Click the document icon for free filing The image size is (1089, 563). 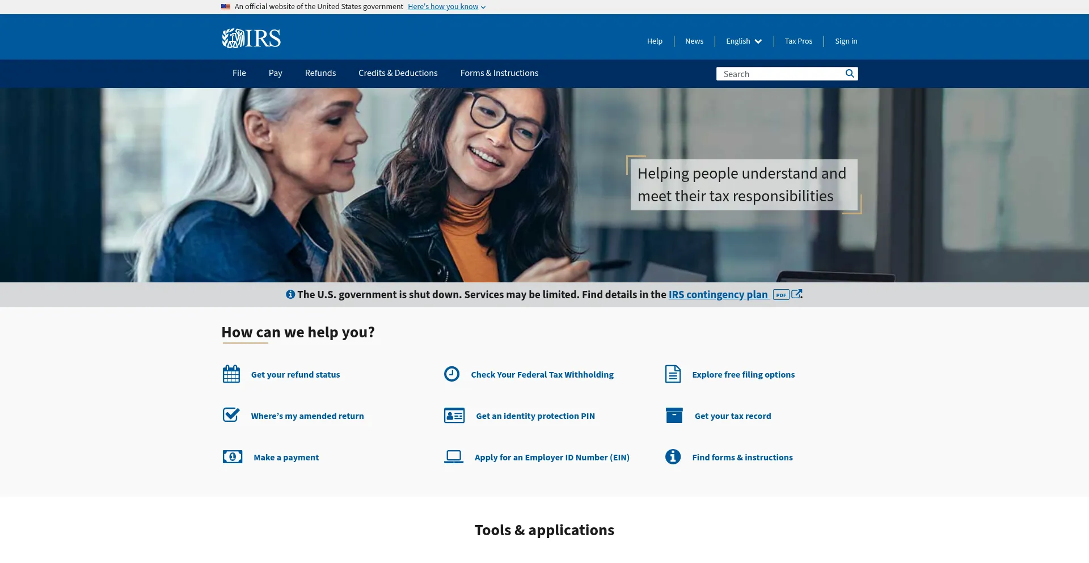click(x=673, y=374)
